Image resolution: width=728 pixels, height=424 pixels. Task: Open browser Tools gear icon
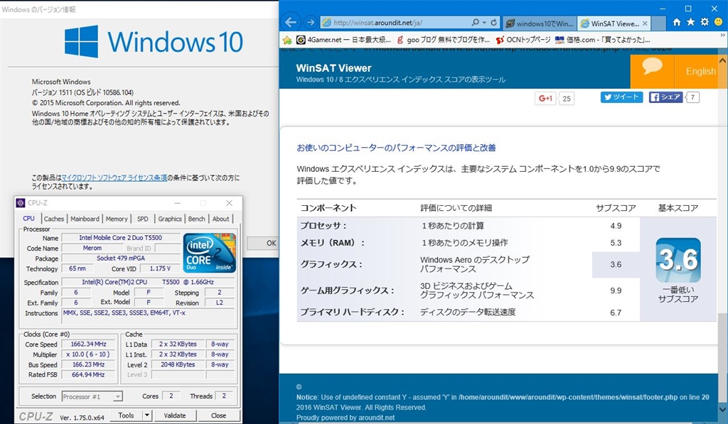click(x=705, y=22)
